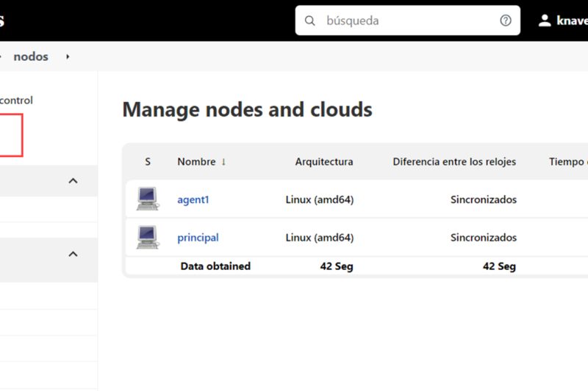Click the Manage nodes and clouds heading
The width and height of the screenshot is (588, 391).
point(248,109)
